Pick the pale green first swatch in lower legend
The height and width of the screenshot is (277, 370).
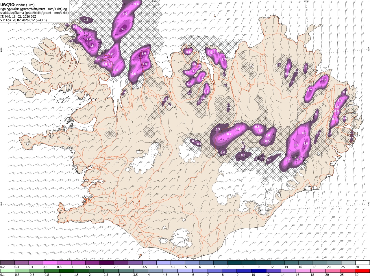click(x=7, y=271)
